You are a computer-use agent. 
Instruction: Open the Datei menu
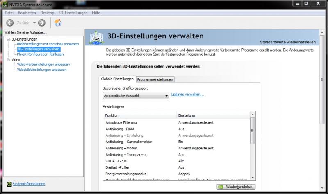tap(9, 13)
